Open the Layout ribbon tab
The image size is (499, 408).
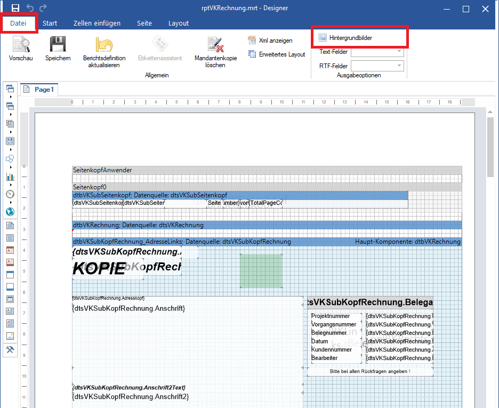179,23
